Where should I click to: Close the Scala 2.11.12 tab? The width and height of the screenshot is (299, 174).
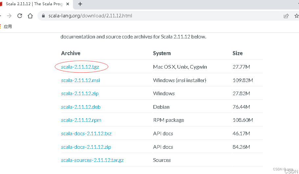67,4
